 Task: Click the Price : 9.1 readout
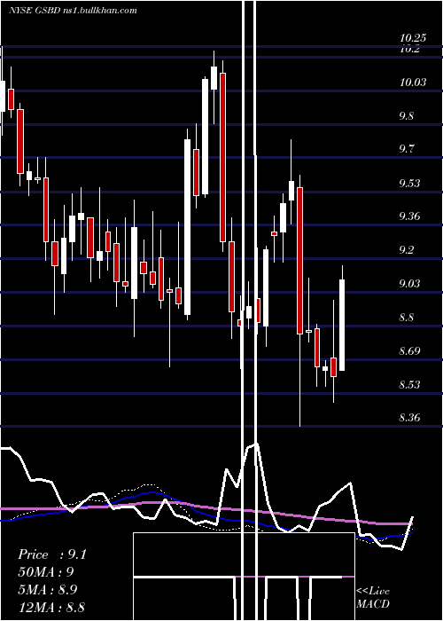[x=52, y=554]
